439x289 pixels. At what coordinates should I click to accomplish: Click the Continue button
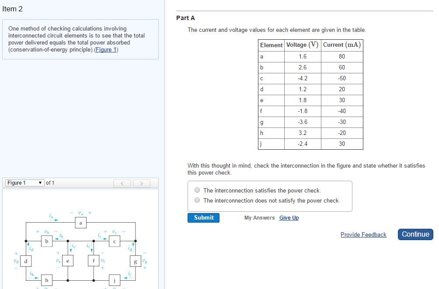(x=415, y=234)
